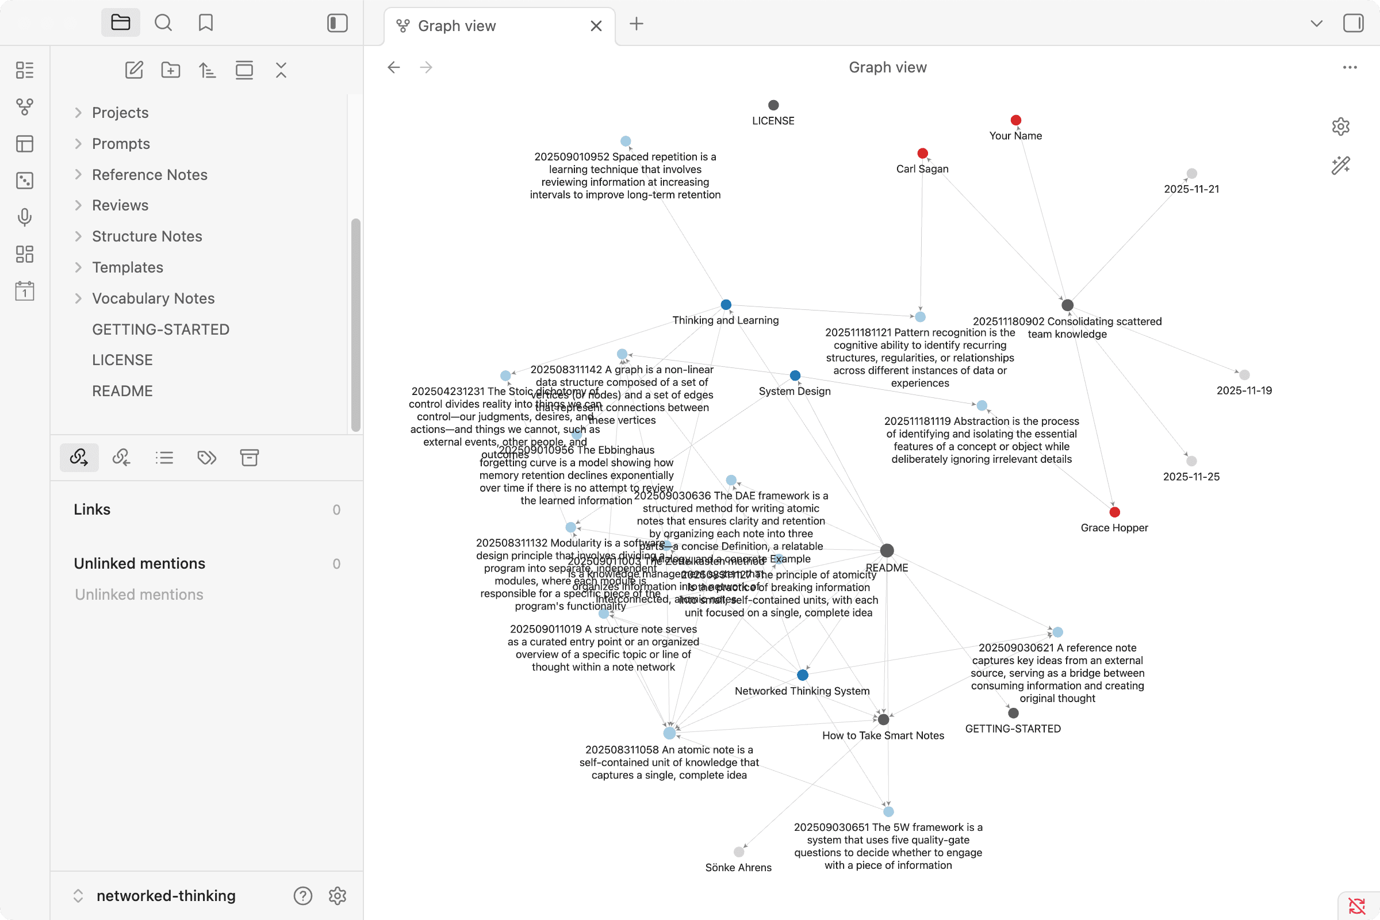The width and height of the screenshot is (1380, 920).
Task: Open today's daily note calendar icon
Action: pyautogui.click(x=25, y=291)
